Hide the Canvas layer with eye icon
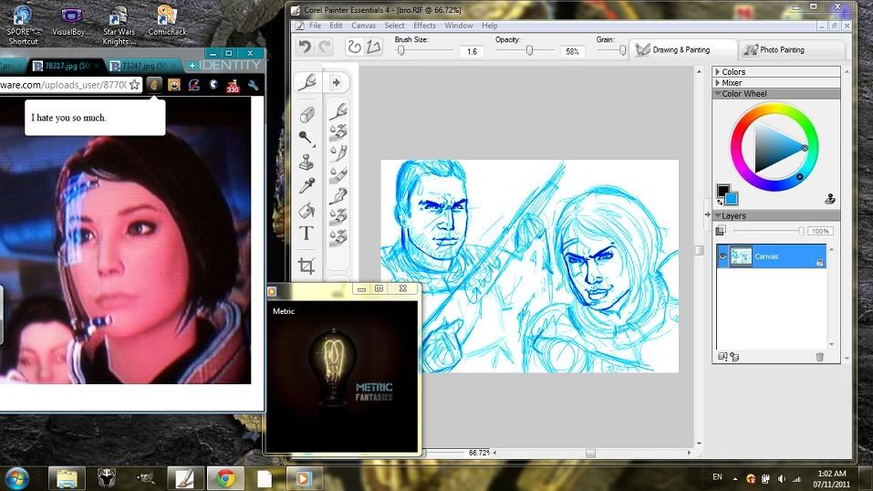This screenshot has height=491, width=873. (x=722, y=257)
